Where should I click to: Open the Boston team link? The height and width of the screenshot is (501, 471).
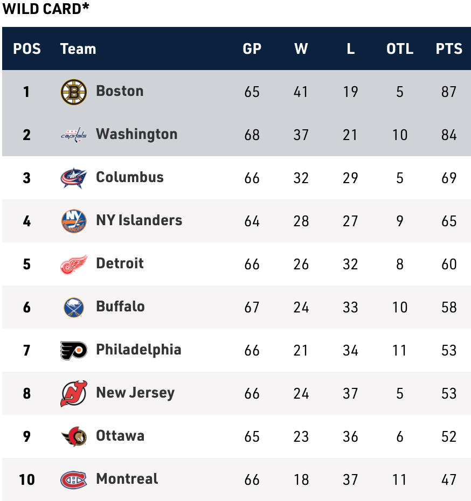coord(120,91)
